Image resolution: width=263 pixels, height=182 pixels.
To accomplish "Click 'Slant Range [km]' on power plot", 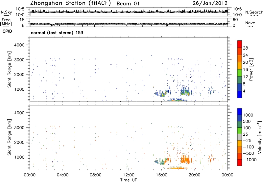I will click(x=9, y=69).
